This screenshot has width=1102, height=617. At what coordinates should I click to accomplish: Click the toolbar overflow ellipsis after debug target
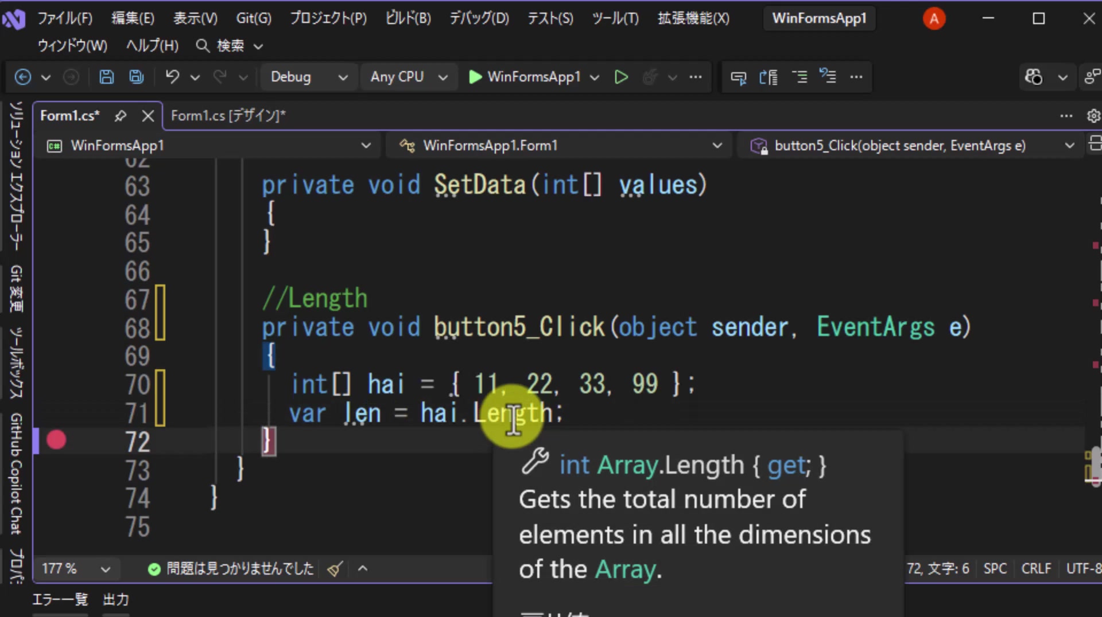coord(696,77)
